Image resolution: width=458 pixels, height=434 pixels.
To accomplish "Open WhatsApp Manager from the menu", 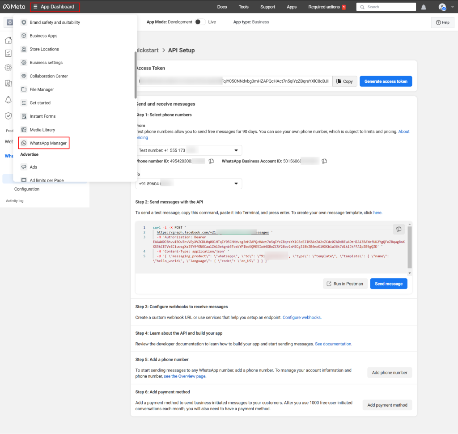I will (x=44, y=143).
